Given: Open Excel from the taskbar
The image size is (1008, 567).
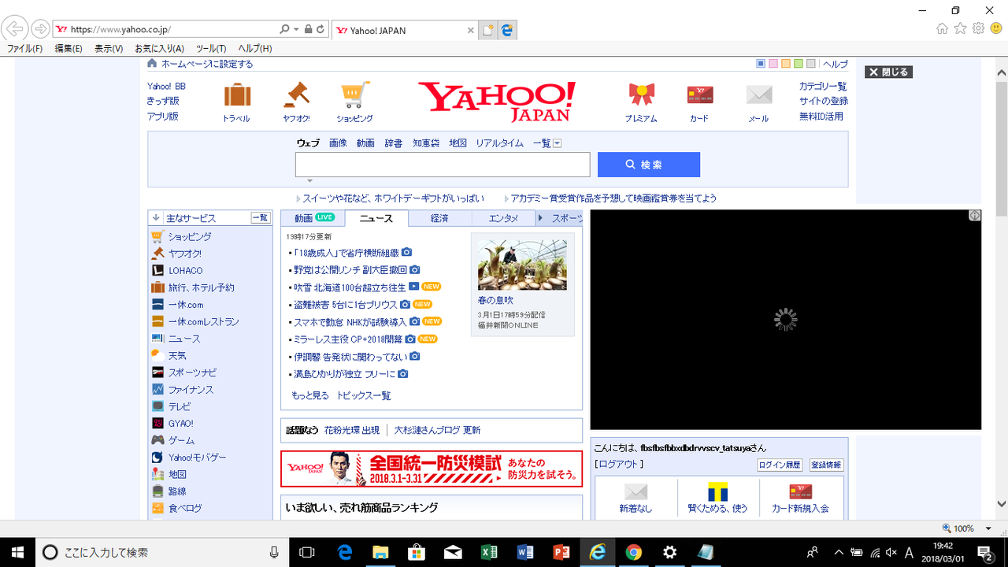Looking at the screenshot, I should pos(489,552).
